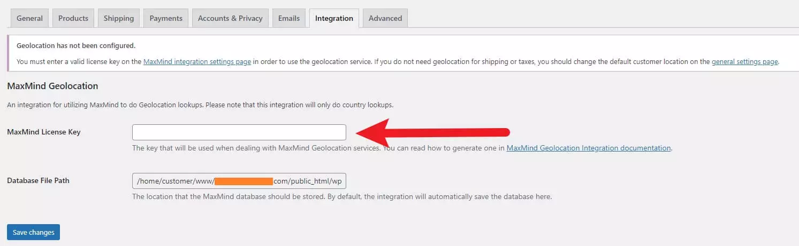Switch to the Emails tab
The width and height of the screenshot is (799, 246).
[289, 18]
